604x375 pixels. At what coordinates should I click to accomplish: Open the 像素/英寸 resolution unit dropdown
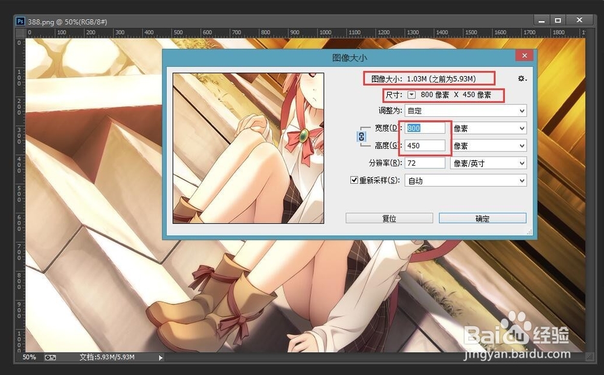tap(489, 163)
